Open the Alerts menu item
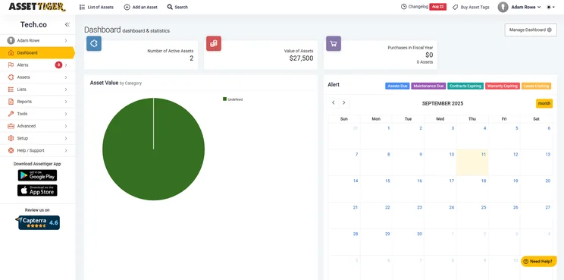 [37, 64]
